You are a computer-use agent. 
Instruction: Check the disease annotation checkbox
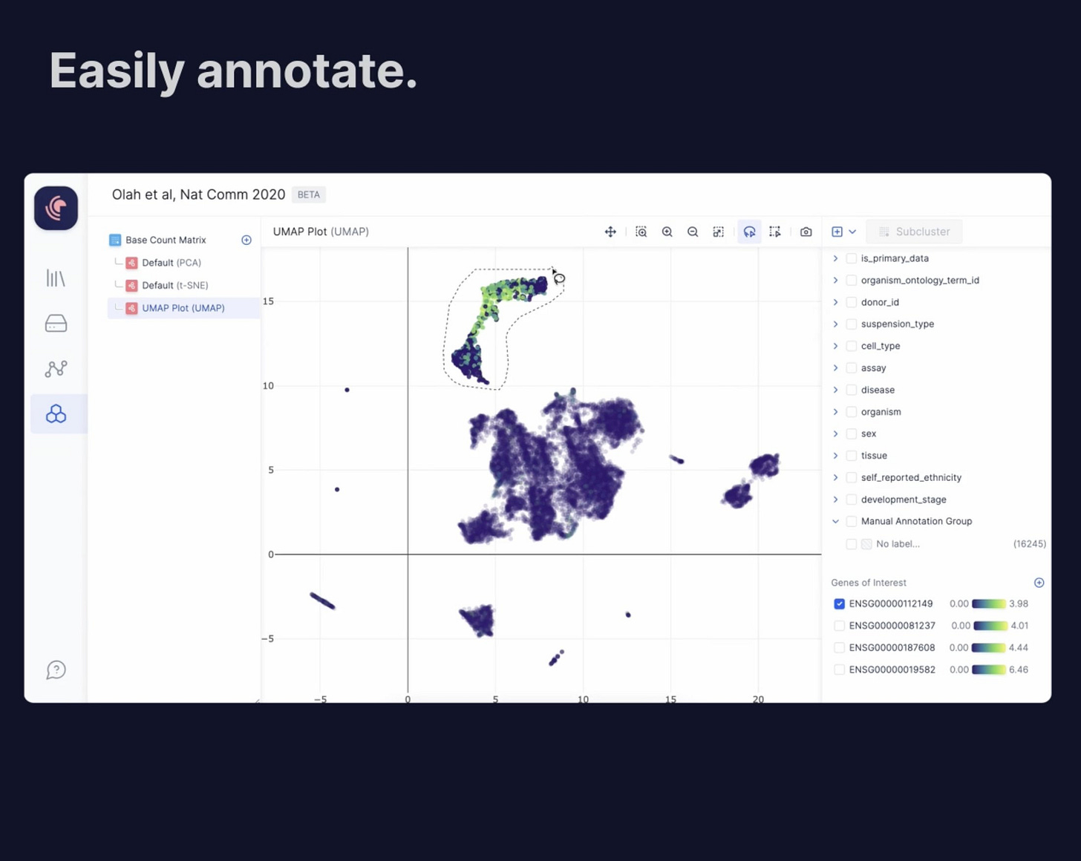pyautogui.click(x=851, y=390)
